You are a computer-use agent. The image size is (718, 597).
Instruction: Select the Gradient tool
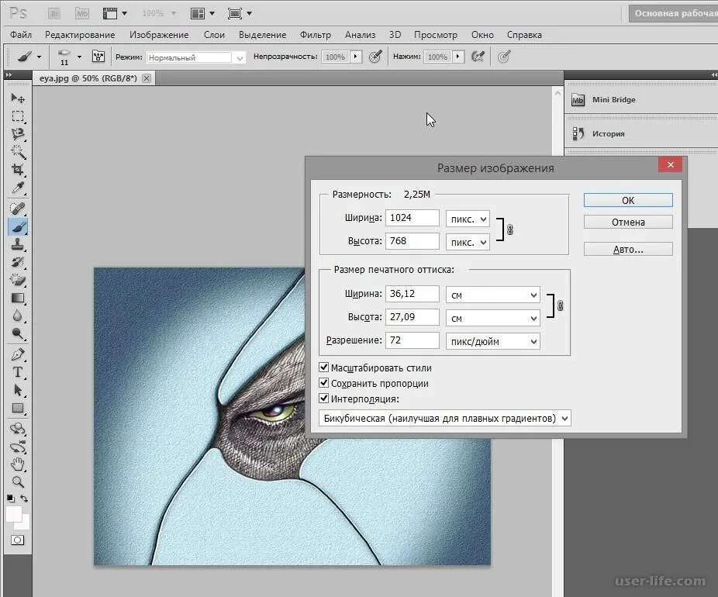coord(18,298)
